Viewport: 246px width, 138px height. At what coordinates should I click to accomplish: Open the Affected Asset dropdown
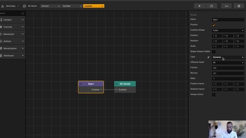point(228,62)
